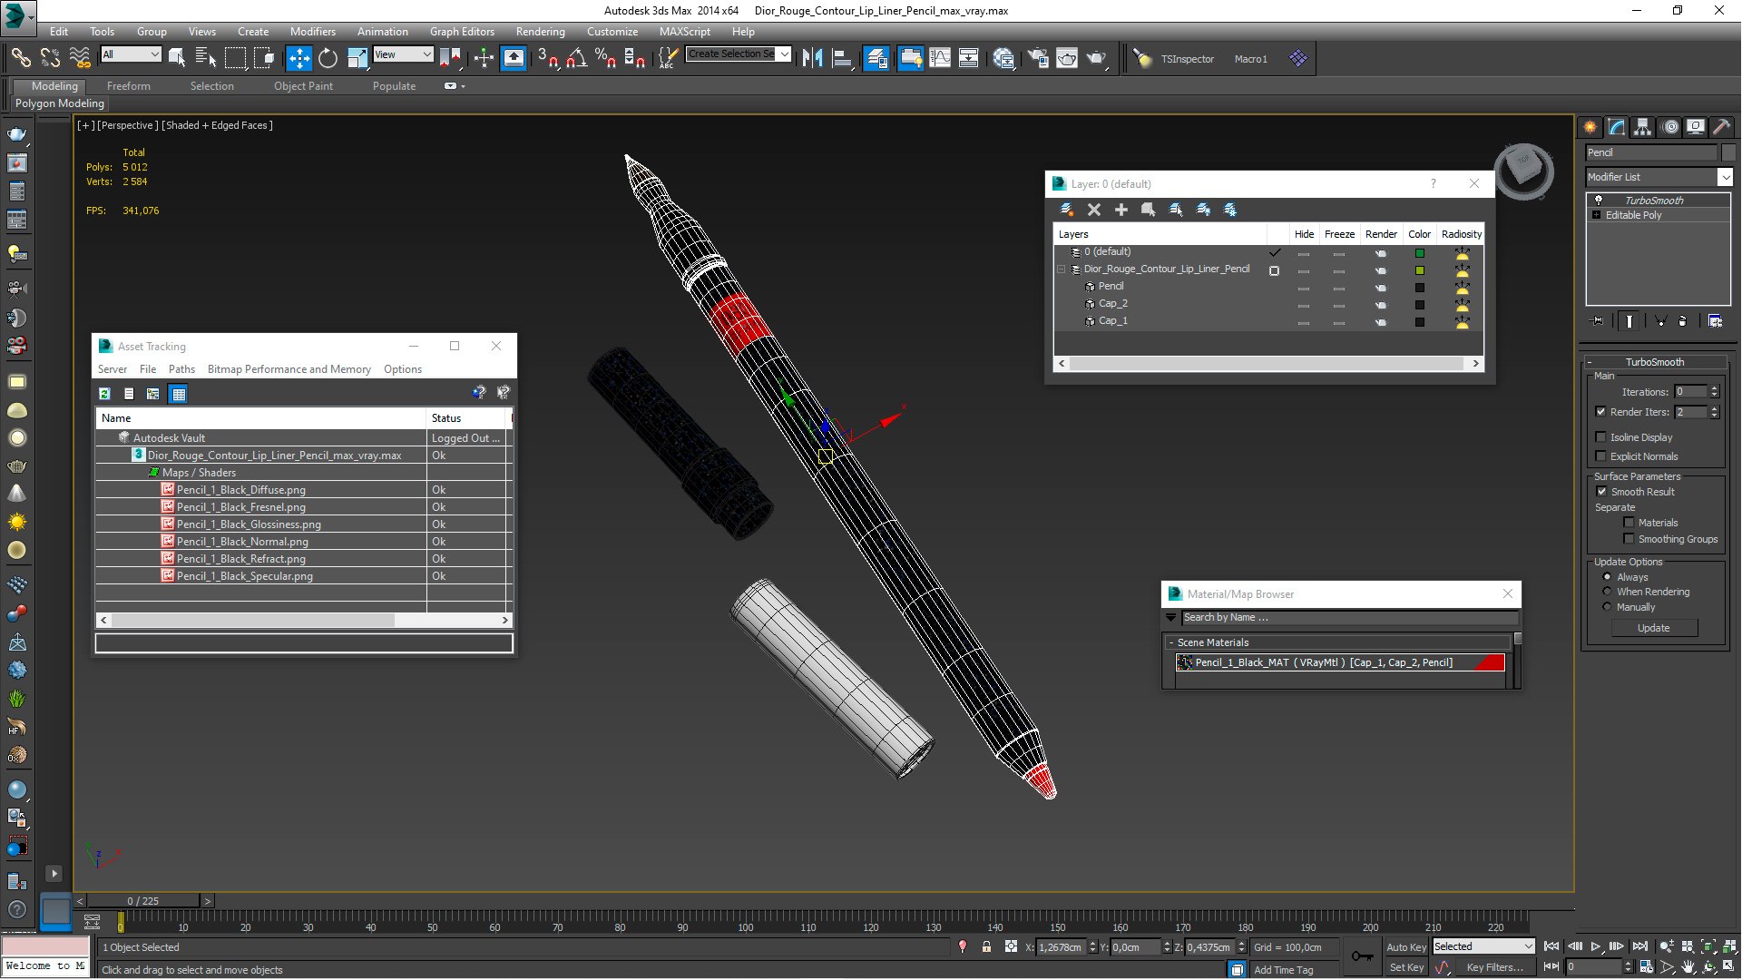Image resolution: width=1742 pixels, height=980 pixels.
Task: Pin the modifier stack
Action: click(1598, 320)
